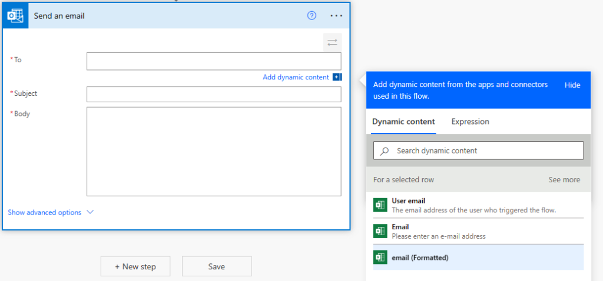The height and width of the screenshot is (281, 603).
Task: Save the flow
Action: pos(216,266)
